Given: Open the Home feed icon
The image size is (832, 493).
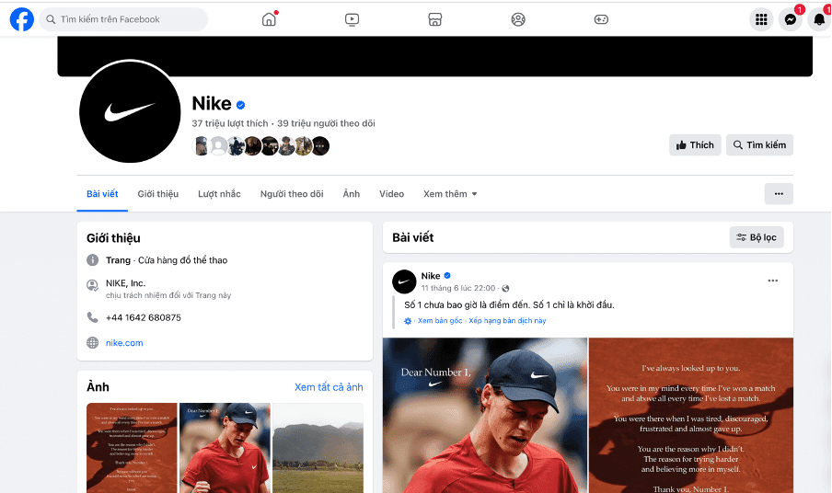Looking at the screenshot, I should click(269, 19).
